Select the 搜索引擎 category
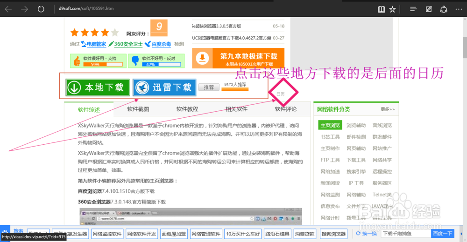Viewport: 467px width, 242px height. coord(356,172)
